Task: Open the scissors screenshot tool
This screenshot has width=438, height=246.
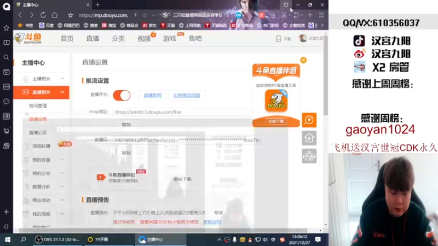Action: [x=284, y=15]
